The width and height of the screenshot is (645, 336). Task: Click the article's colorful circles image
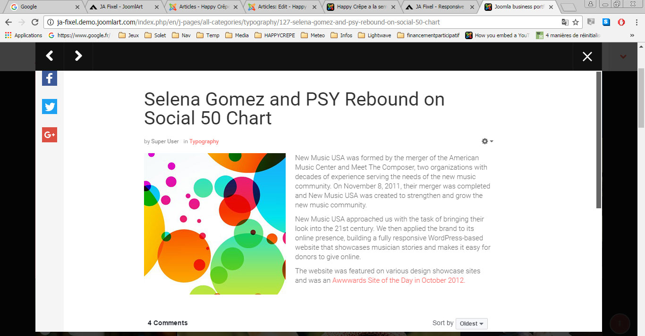click(214, 223)
